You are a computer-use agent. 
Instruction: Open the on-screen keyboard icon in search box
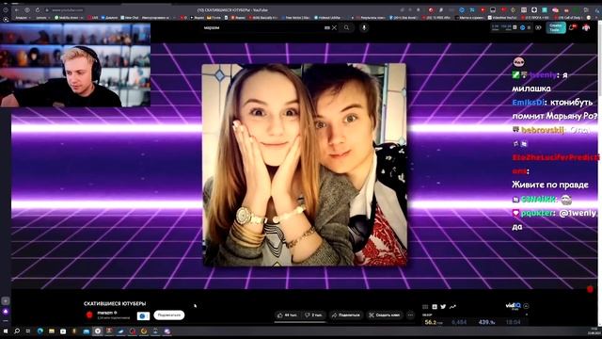(327, 27)
